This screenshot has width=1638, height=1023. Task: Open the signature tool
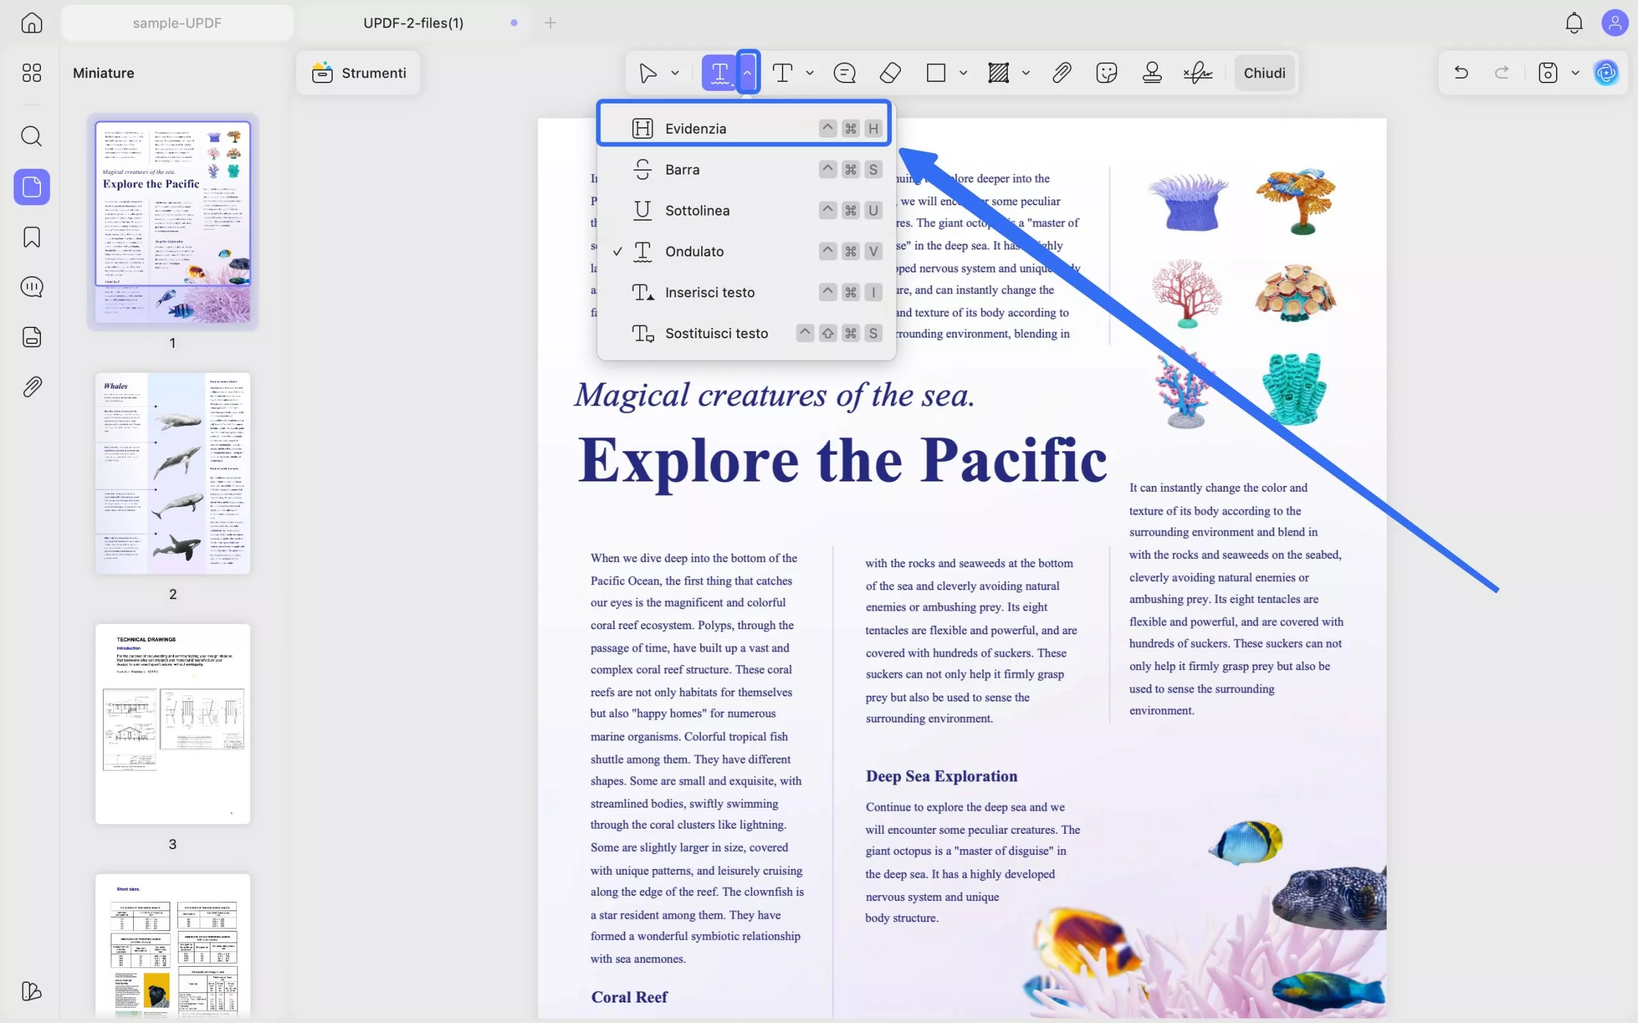pos(1198,73)
